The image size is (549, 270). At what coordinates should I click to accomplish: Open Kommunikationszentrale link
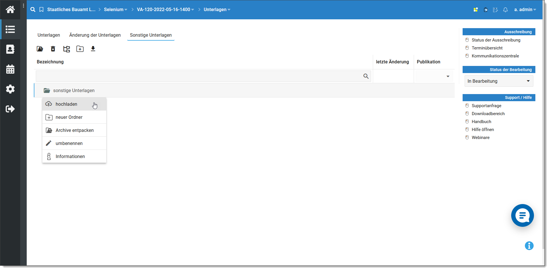click(495, 56)
